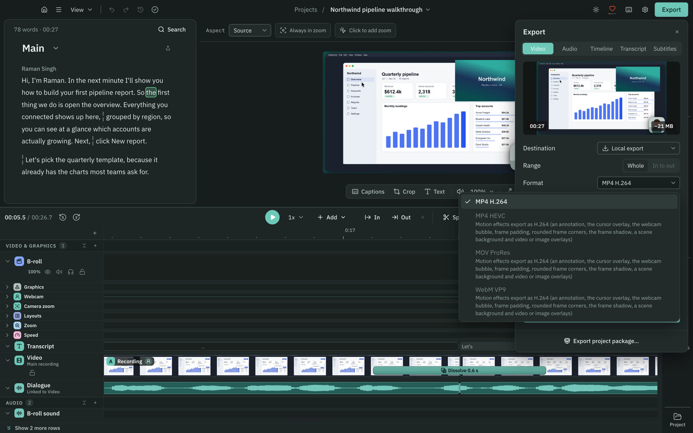Open the keyboard shortcuts icon
Screen dimensions: 693x433
tap(628, 10)
